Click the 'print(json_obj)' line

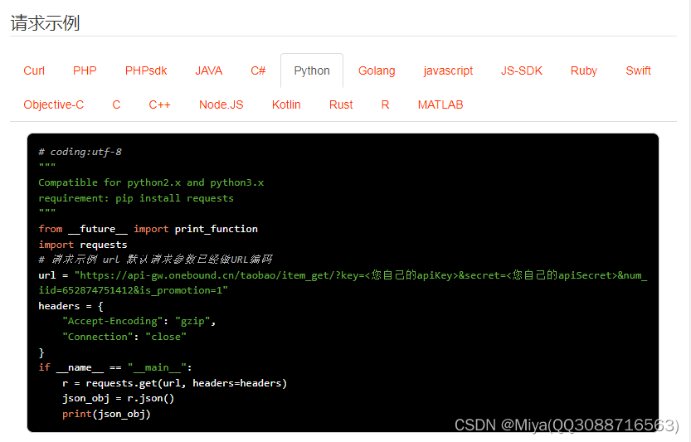tap(106, 415)
